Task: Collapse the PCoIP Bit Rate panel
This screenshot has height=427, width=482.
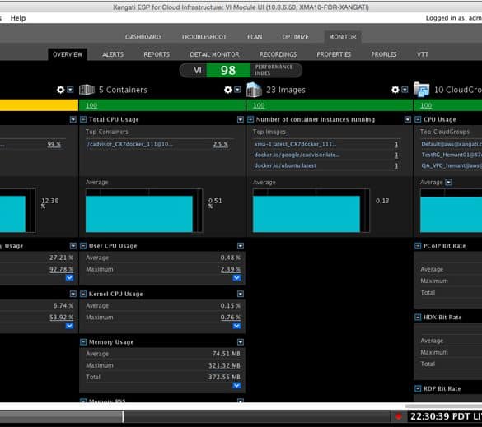Action: point(418,246)
